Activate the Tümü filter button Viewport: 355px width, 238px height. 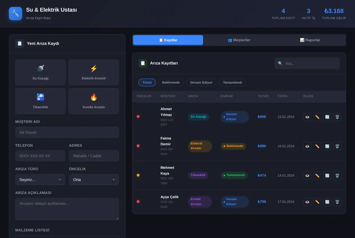(x=147, y=82)
